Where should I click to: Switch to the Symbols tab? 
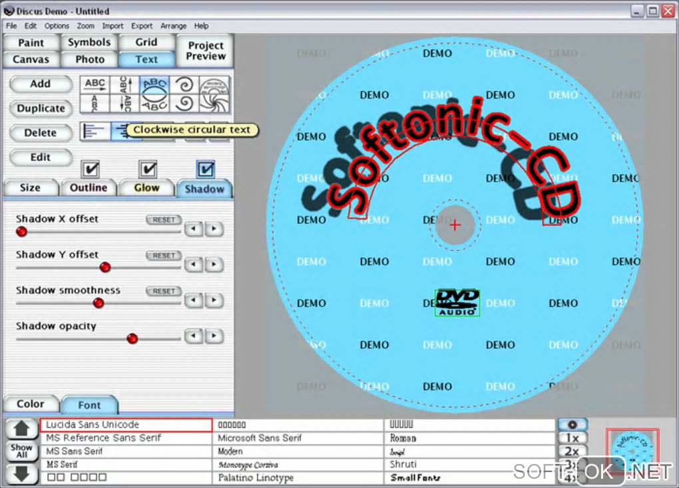pyautogui.click(x=89, y=43)
